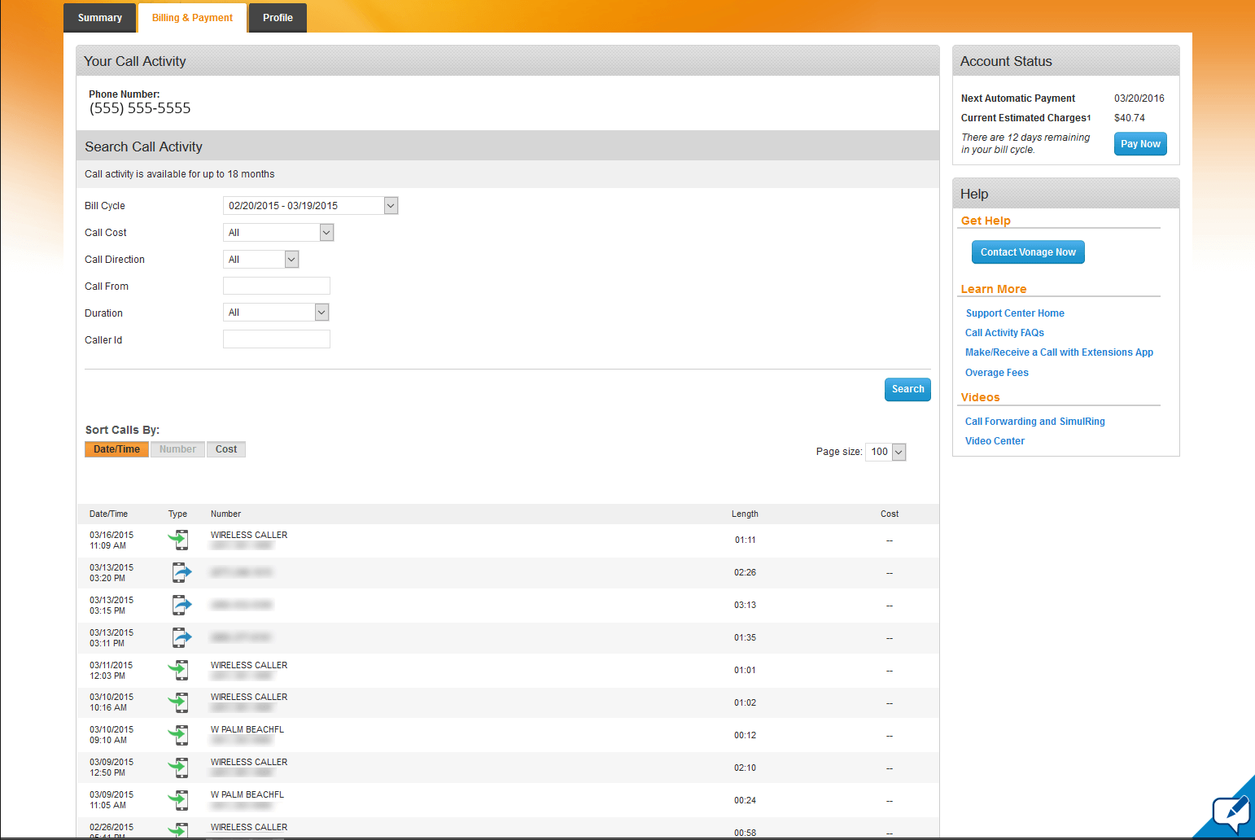Click call length 03:13
The height and width of the screenshot is (840, 1255).
[x=746, y=606]
